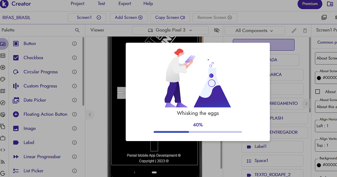Toggle the About checkbox in properties
This screenshot has width=337, height=177.
point(318,92)
